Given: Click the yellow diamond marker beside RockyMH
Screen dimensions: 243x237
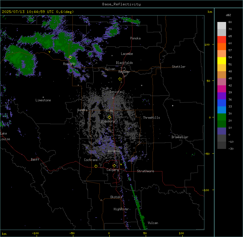Looking at the screenshot, I should tap(70, 57).
